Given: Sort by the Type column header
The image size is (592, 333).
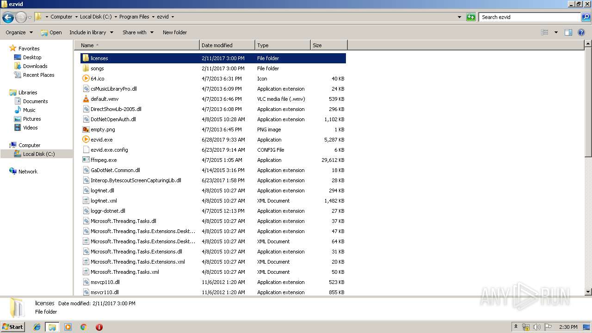Looking at the screenshot, I should pos(283,45).
